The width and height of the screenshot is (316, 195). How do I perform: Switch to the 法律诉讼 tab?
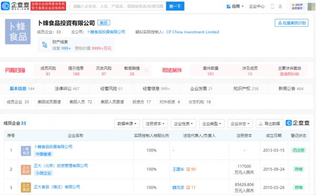click(x=67, y=88)
